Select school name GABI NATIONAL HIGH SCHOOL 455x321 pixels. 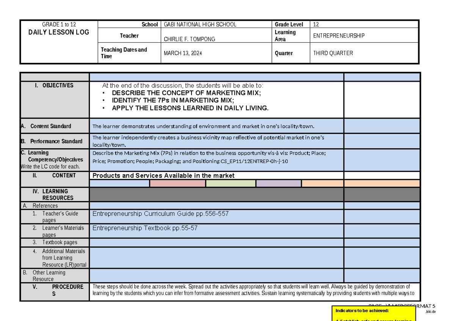point(200,25)
